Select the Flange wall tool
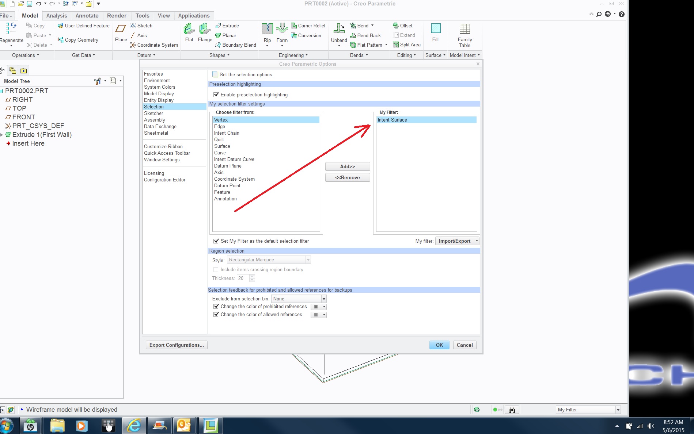The width and height of the screenshot is (694, 434). tap(205, 33)
